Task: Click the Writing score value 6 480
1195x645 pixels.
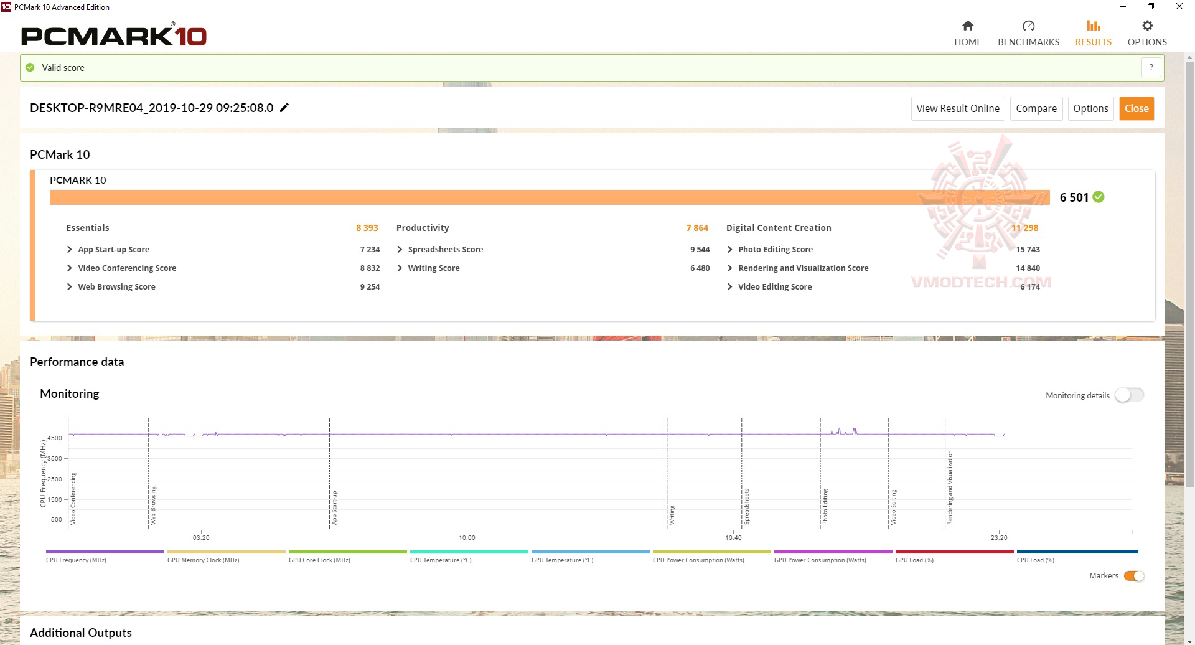Action: point(700,268)
